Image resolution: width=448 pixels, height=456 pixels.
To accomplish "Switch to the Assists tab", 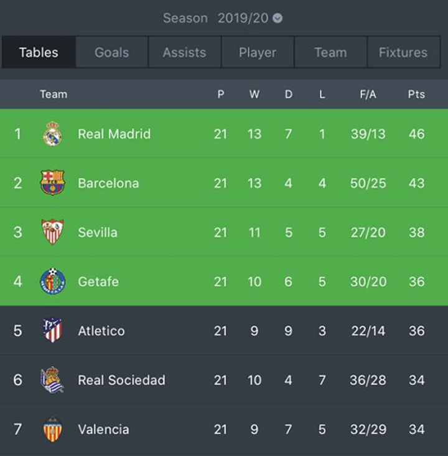I will (184, 52).
